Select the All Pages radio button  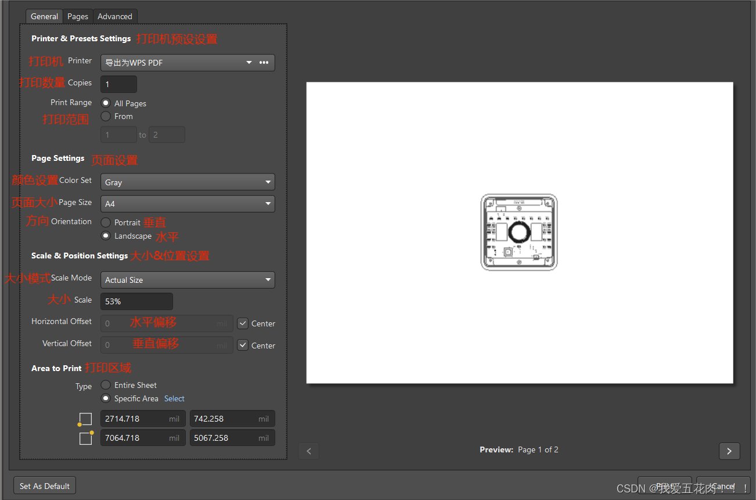click(x=106, y=103)
